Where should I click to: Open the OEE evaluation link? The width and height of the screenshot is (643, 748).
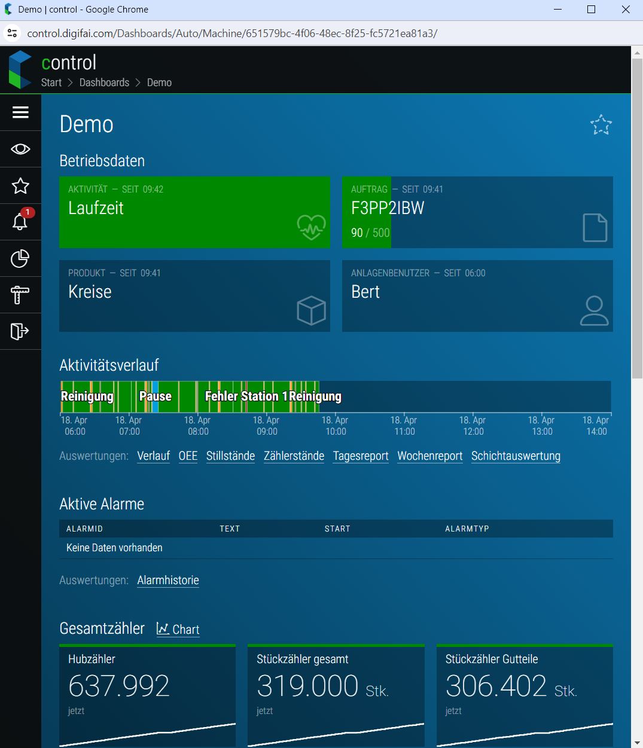click(x=188, y=456)
